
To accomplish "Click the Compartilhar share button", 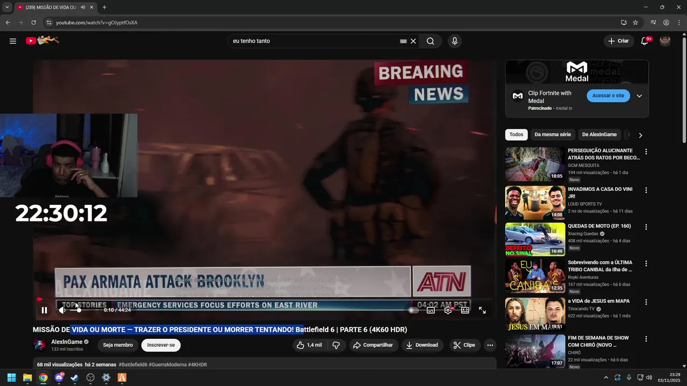I will (x=373, y=345).
